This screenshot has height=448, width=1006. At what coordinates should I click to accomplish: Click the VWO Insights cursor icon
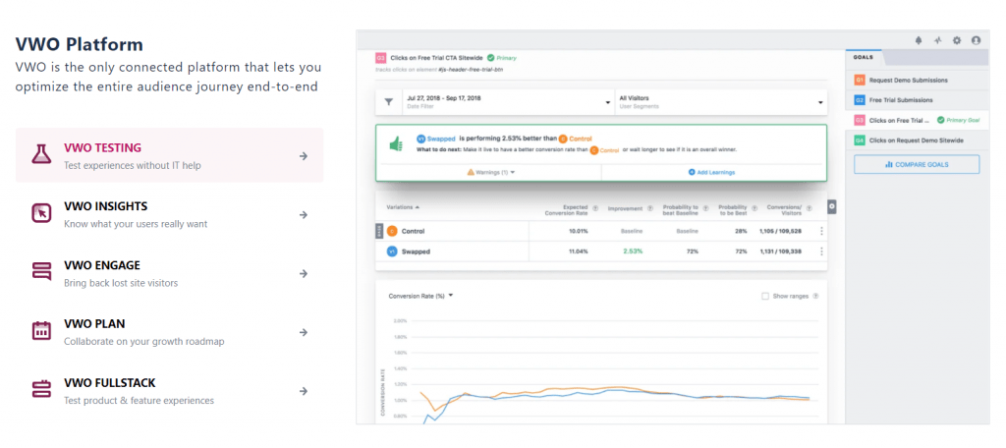tap(41, 213)
